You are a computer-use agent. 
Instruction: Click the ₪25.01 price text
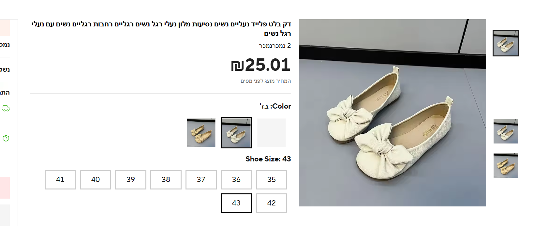click(x=260, y=65)
